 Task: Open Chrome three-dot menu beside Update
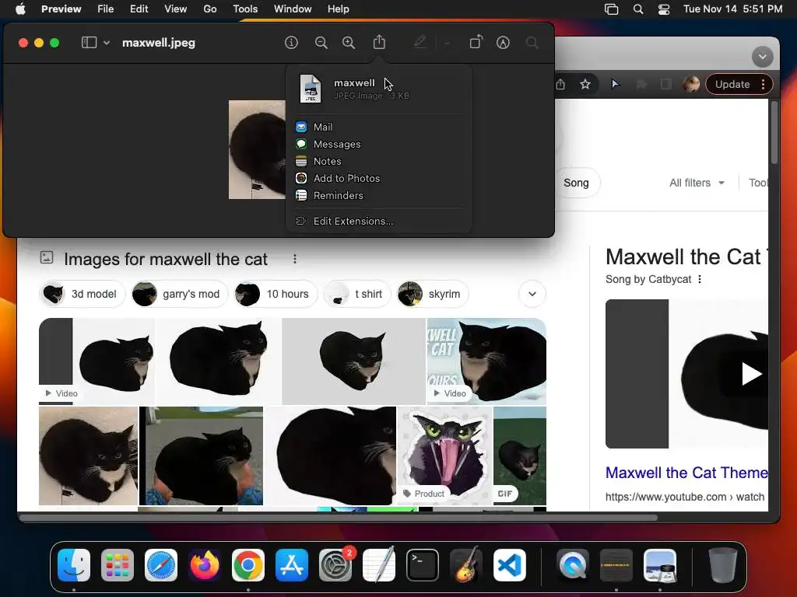[x=763, y=84]
